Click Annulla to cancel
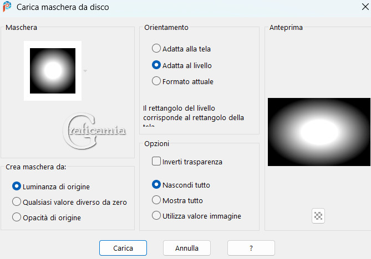Image resolution: width=371 pixels, height=259 pixels. (x=186, y=248)
